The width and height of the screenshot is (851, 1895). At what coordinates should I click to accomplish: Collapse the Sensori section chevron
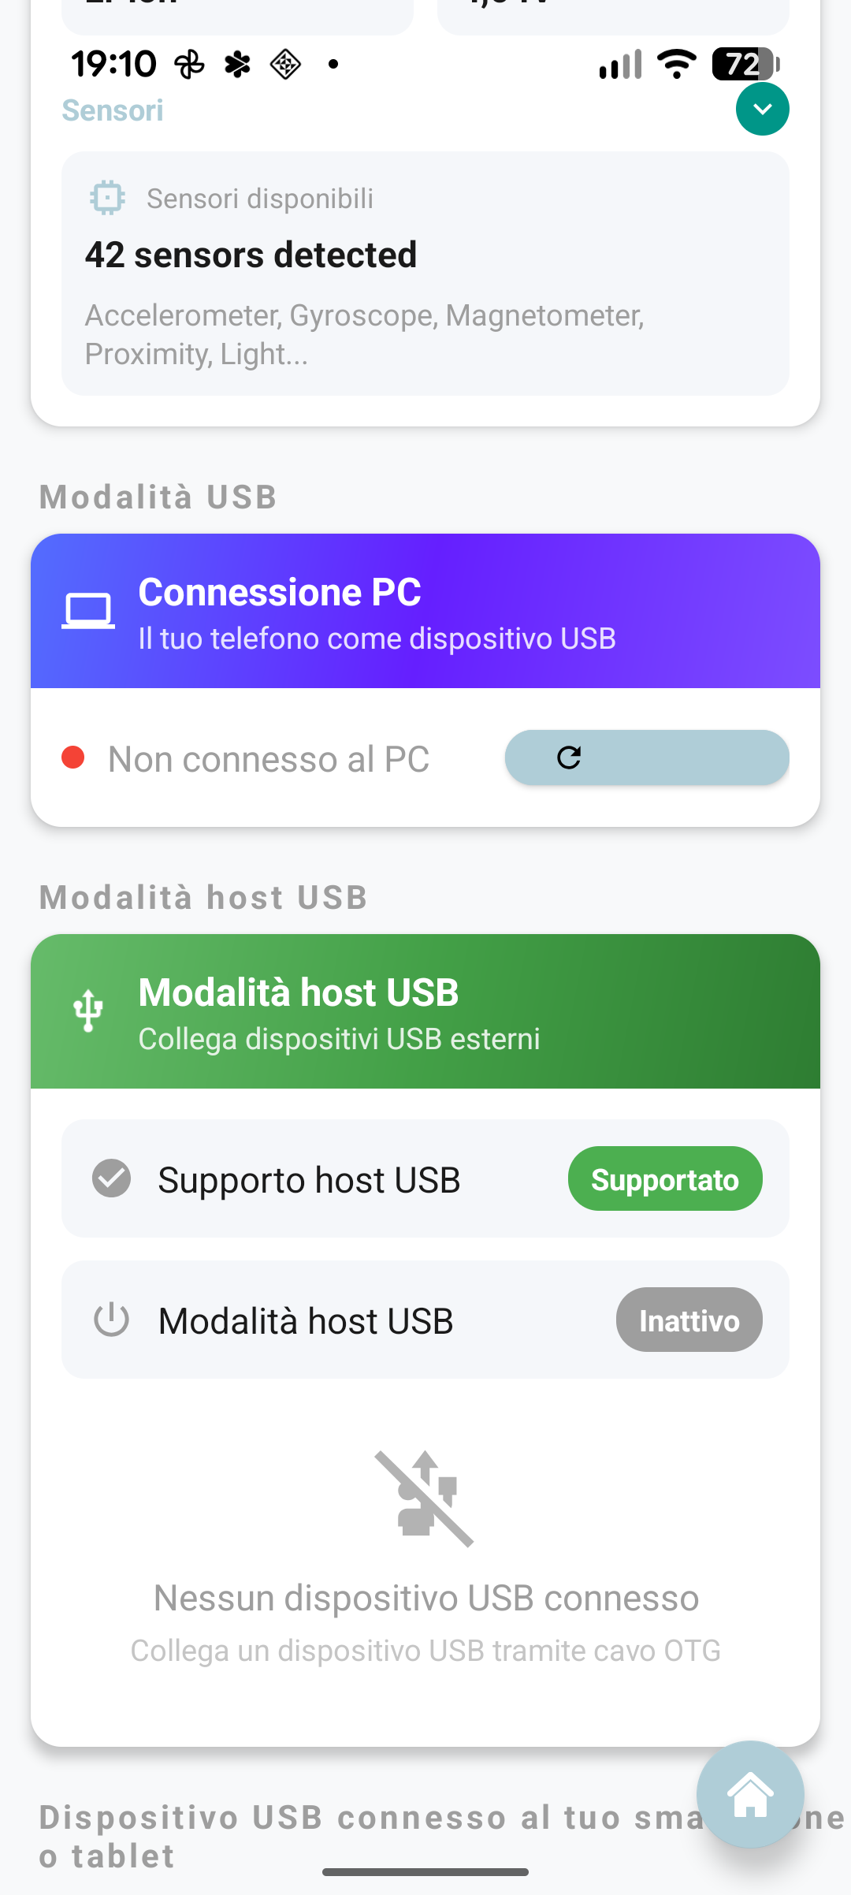coord(762,109)
